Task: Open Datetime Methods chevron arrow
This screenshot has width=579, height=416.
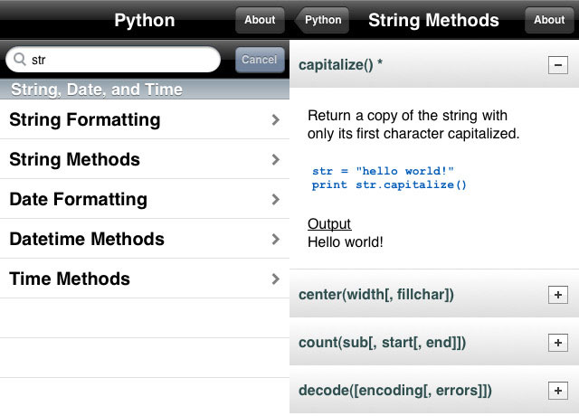Action: [275, 239]
